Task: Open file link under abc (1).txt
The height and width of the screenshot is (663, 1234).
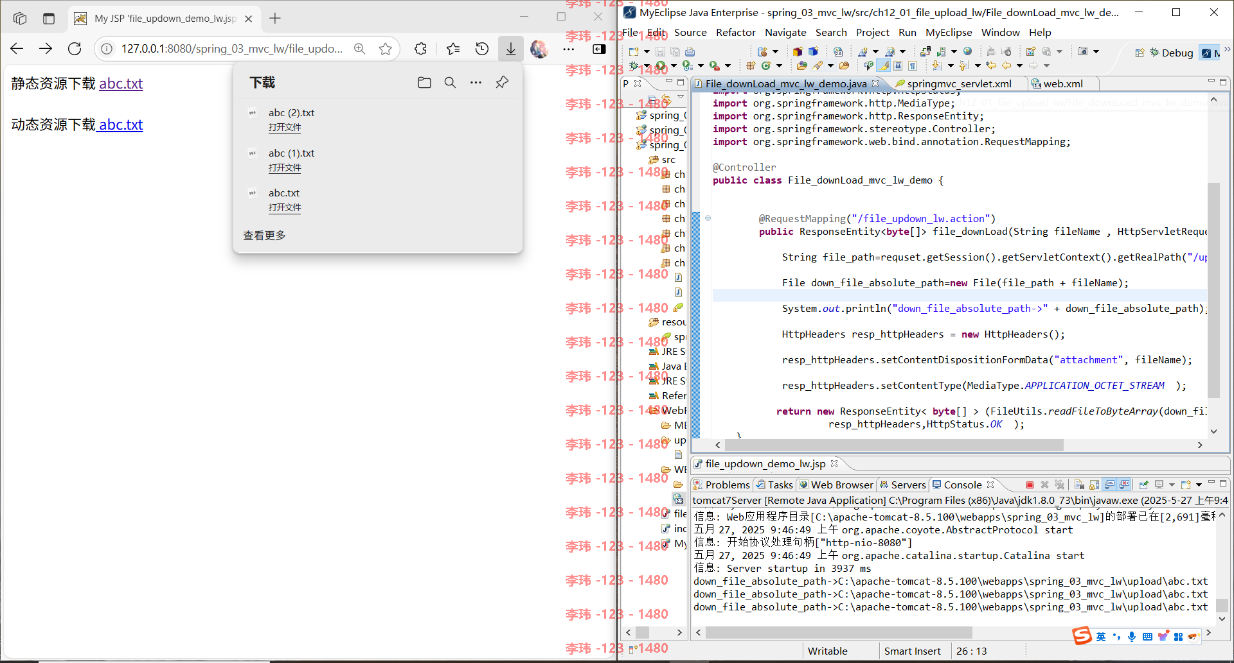Action: (x=285, y=168)
